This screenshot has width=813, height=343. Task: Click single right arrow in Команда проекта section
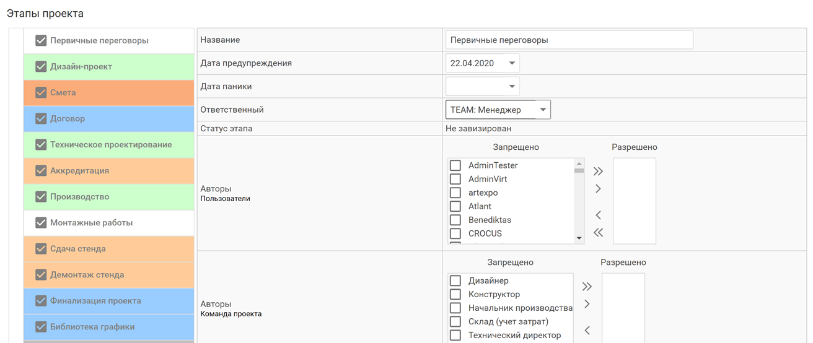tap(587, 304)
